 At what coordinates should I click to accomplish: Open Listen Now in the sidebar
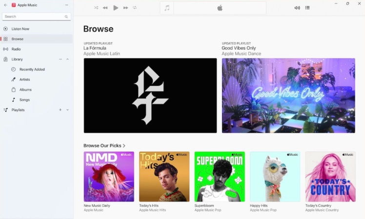pos(20,29)
